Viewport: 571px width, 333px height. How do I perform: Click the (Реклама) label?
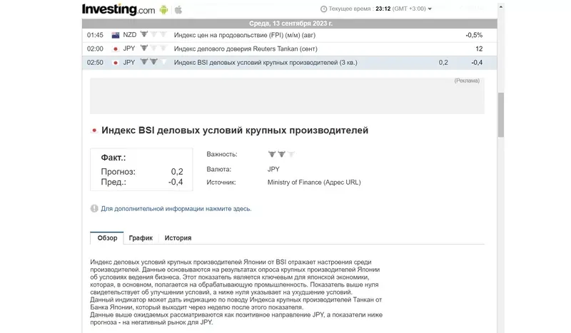tap(467, 81)
